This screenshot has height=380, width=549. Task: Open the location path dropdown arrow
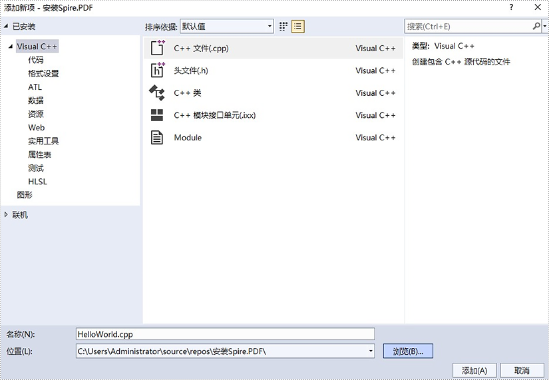click(371, 351)
